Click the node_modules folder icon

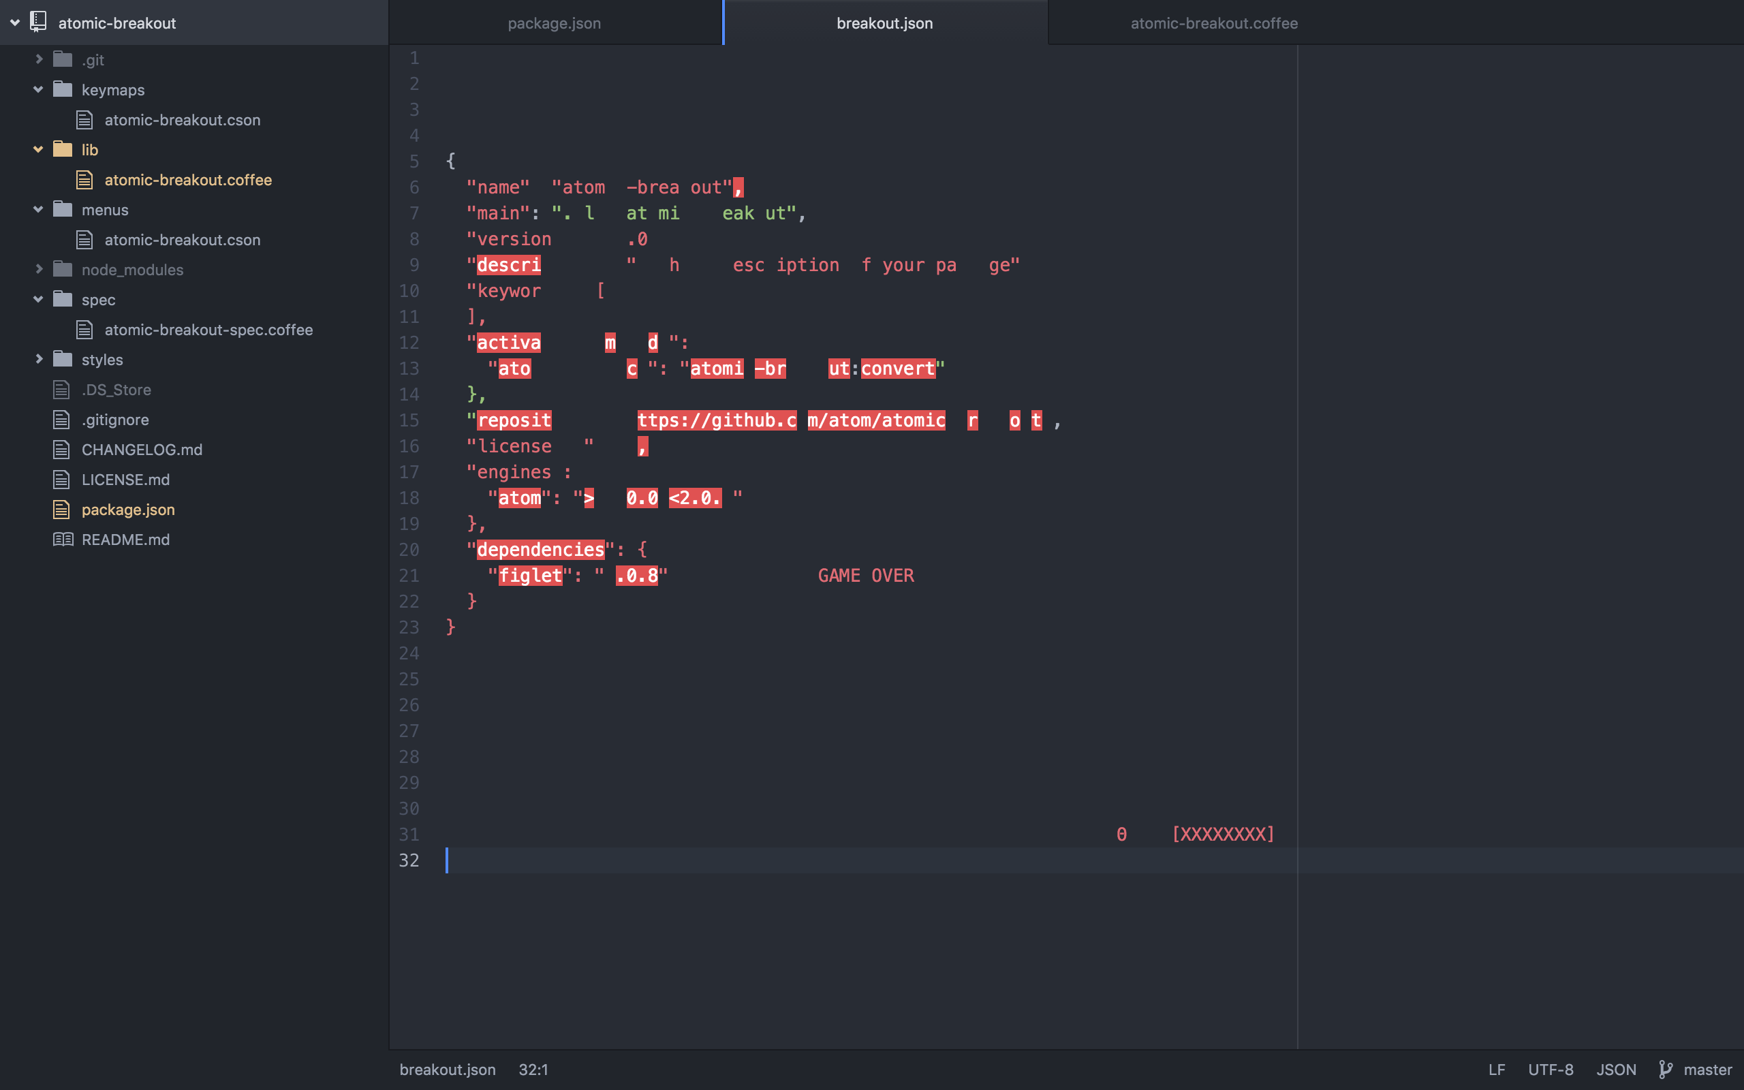pos(63,270)
